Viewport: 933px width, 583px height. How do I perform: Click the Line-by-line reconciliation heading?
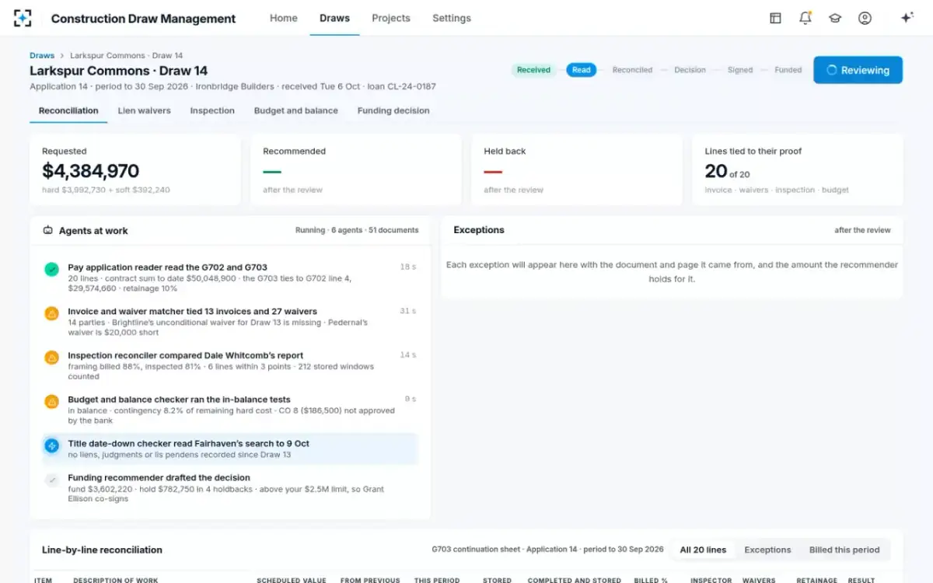(x=102, y=550)
